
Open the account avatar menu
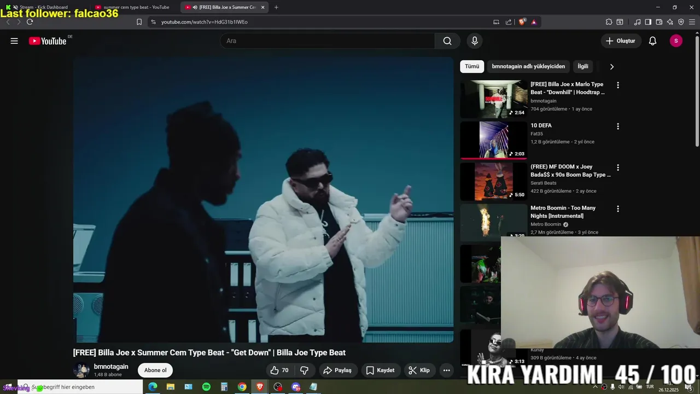pyautogui.click(x=676, y=41)
